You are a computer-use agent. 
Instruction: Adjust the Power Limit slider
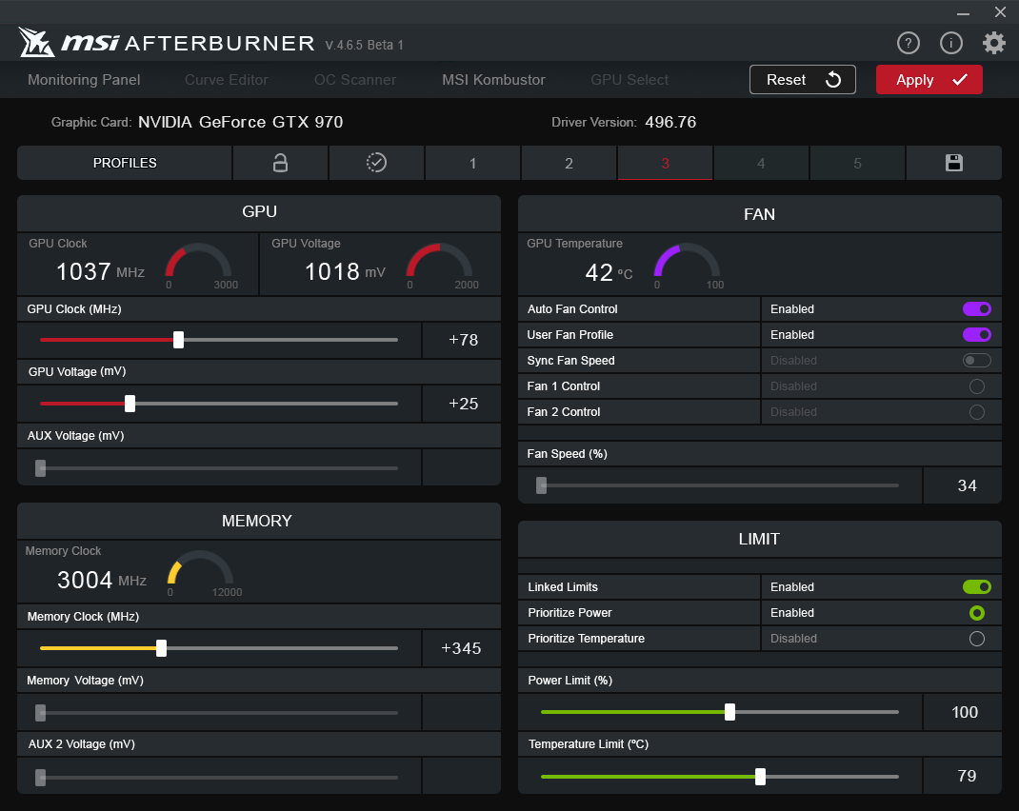pyautogui.click(x=730, y=711)
